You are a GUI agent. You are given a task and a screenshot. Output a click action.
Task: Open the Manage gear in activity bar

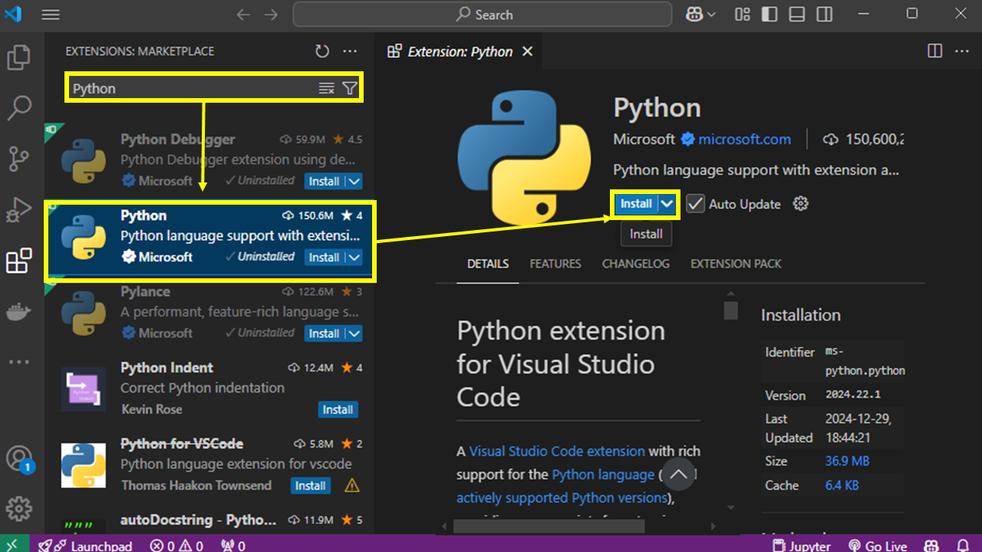[18, 508]
